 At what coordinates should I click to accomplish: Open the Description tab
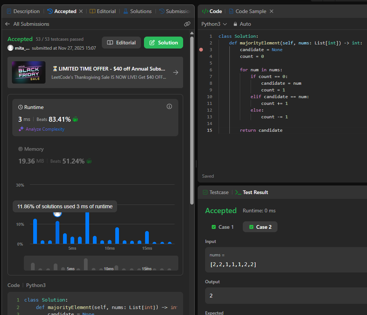(x=23, y=11)
